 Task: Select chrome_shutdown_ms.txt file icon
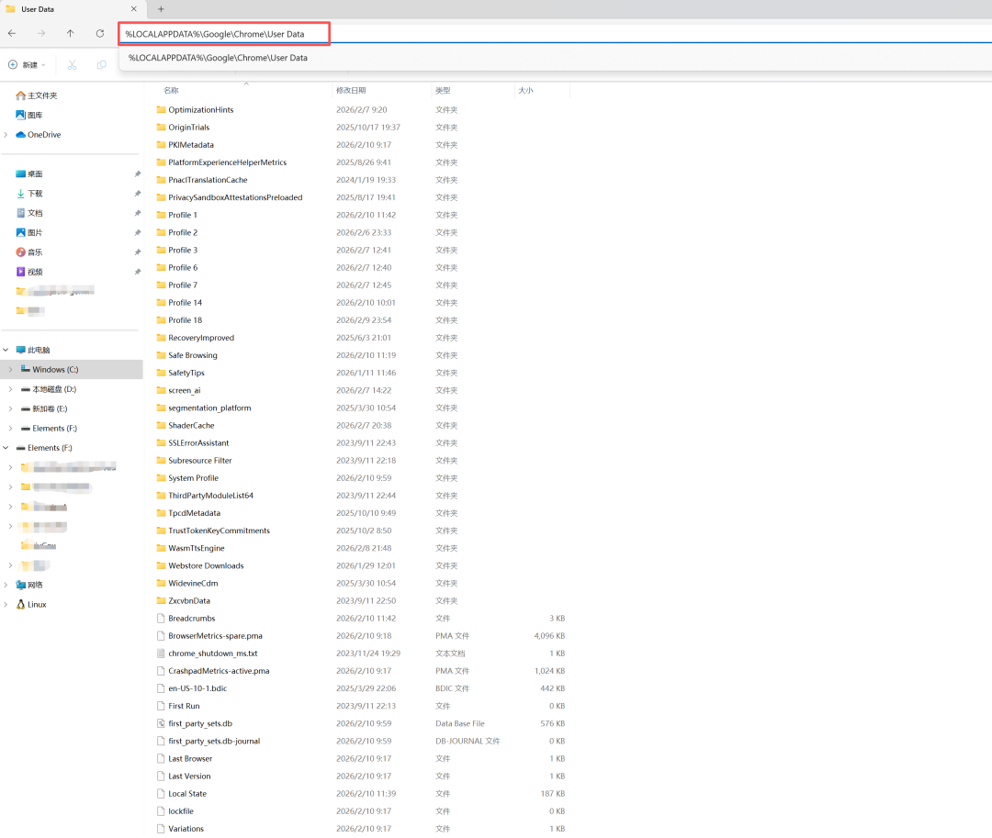pos(162,654)
